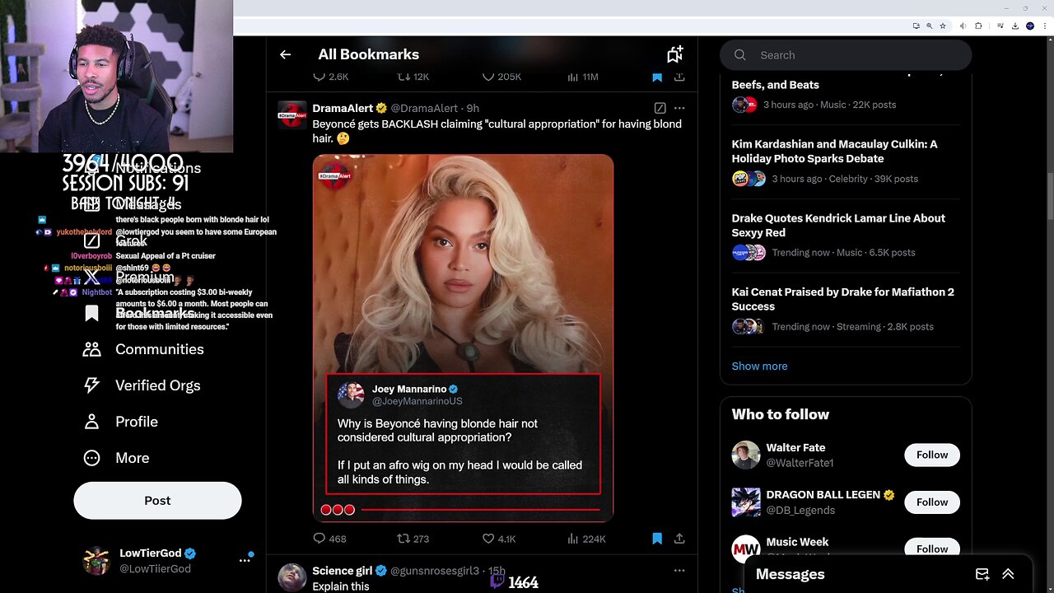Open Chrome downloads icon

1015,26
